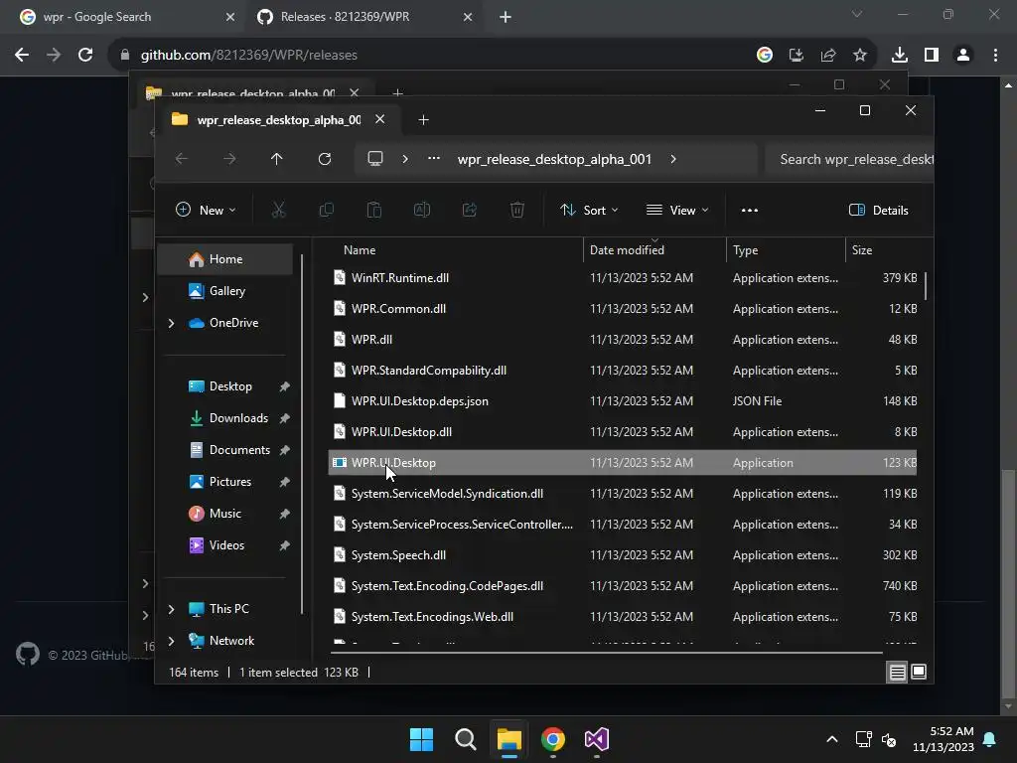Expand the Network tree node
Viewport: 1017px width, 763px height.
point(171,641)
